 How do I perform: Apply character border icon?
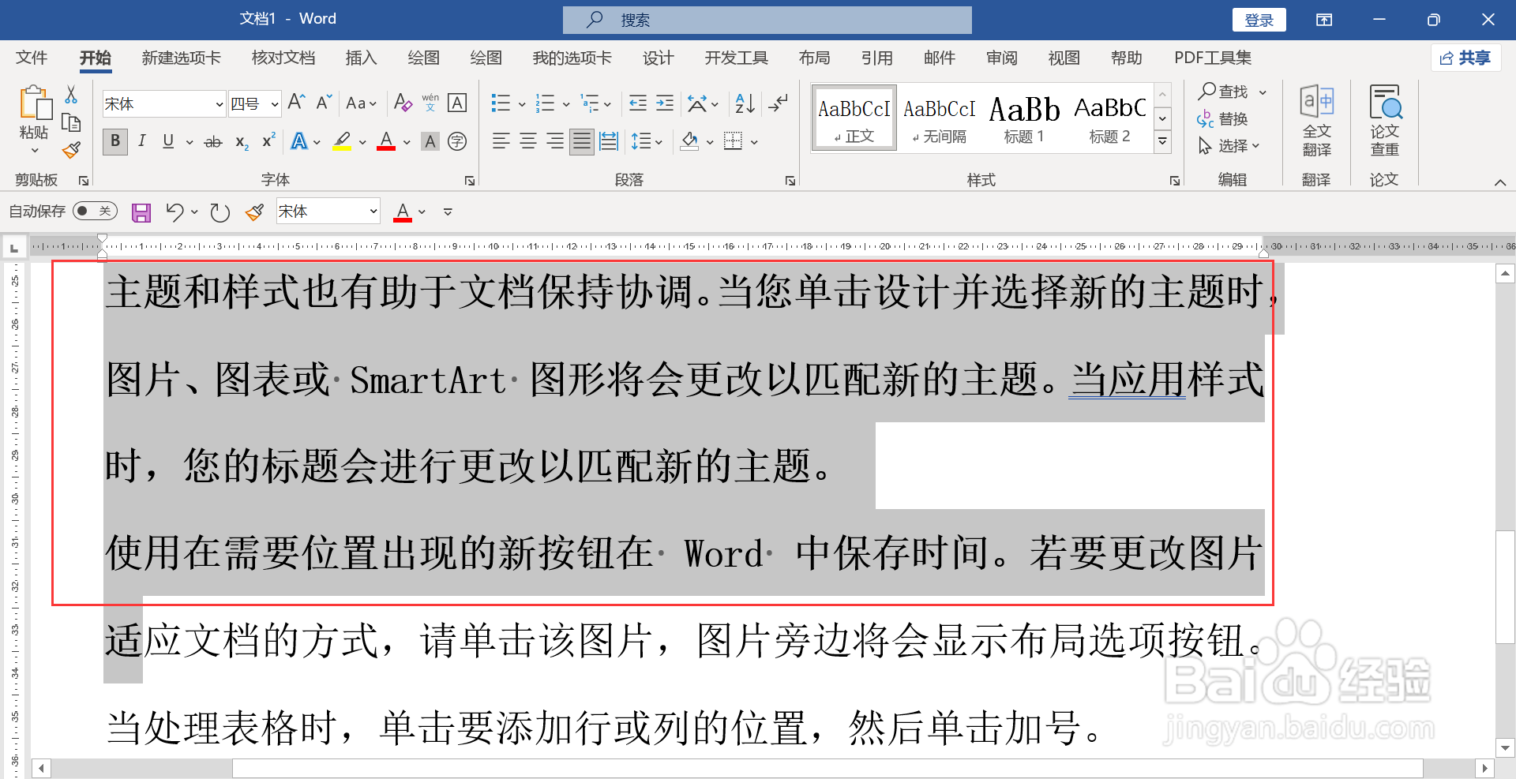(x=457, y=103)
